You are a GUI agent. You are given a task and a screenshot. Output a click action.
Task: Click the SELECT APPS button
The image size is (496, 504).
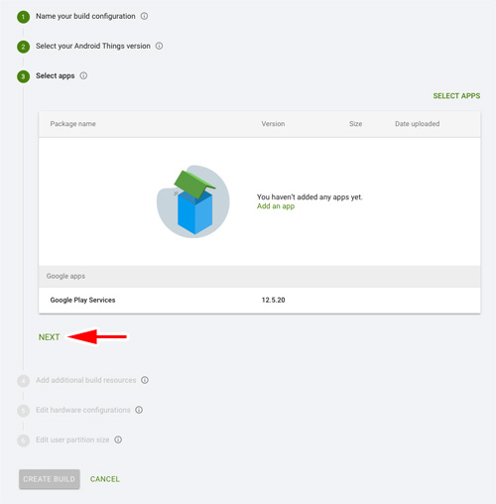click(456, 96)
